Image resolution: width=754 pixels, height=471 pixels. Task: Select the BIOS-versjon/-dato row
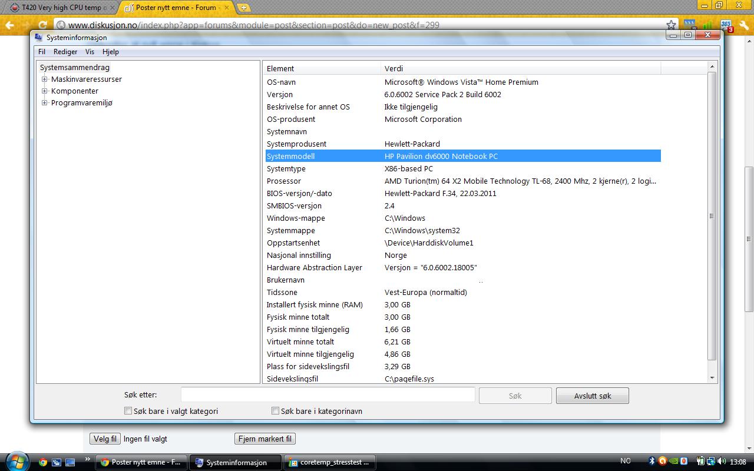(462, 193)
